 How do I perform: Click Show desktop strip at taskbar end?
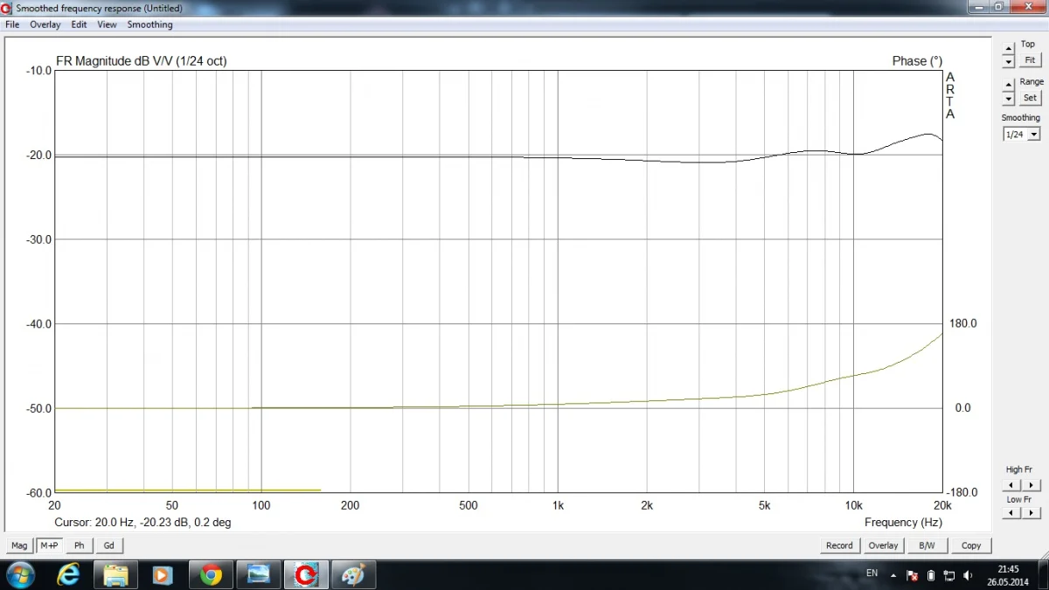pyautogui.click(x=1043, y=575)
